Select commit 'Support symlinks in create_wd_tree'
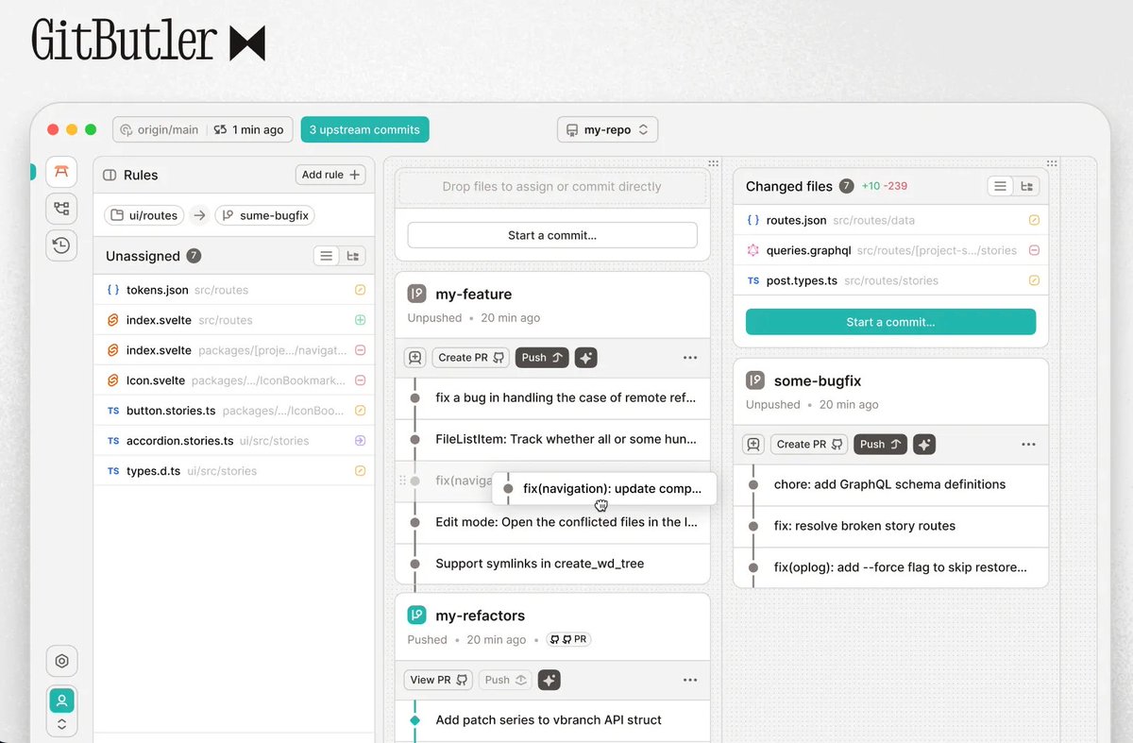Image resolution: width=1133 pixels, height=743 pixels. [552, 564]
